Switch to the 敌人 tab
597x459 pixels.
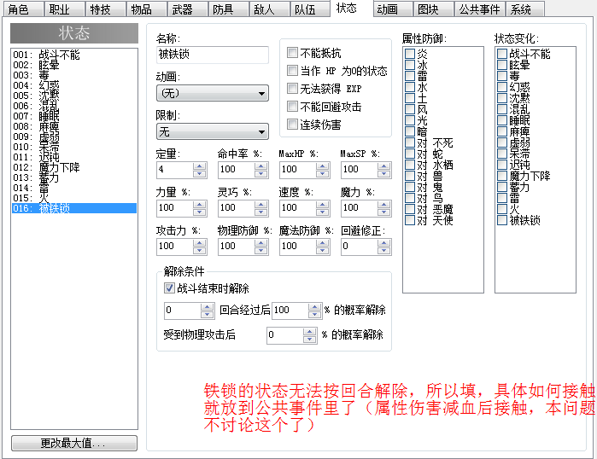tap(270, 9)
